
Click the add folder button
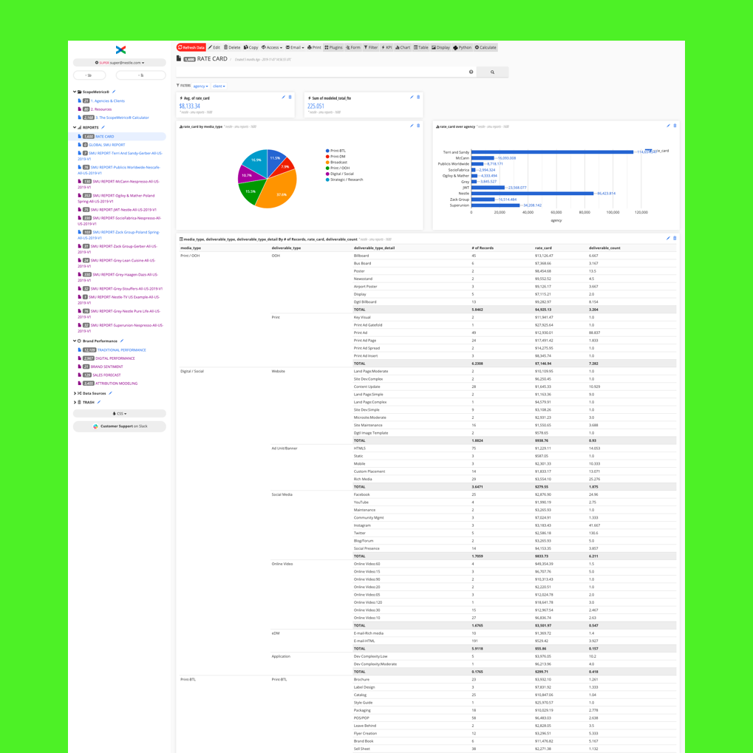(89, 75)
